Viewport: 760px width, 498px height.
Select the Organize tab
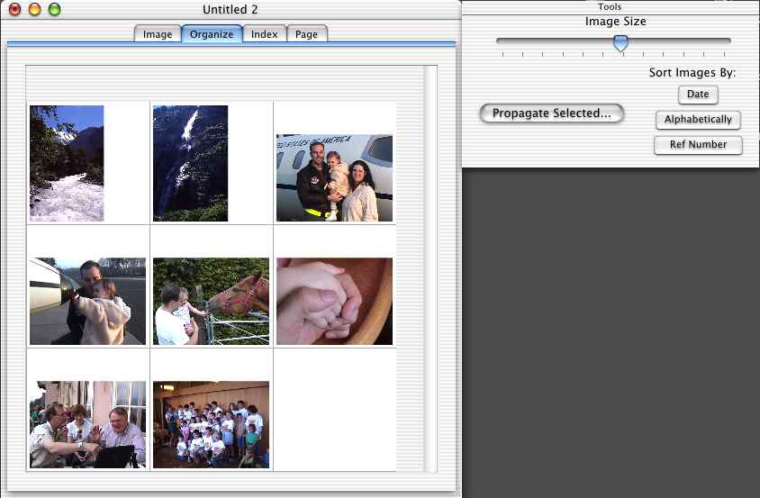point(212,34)
